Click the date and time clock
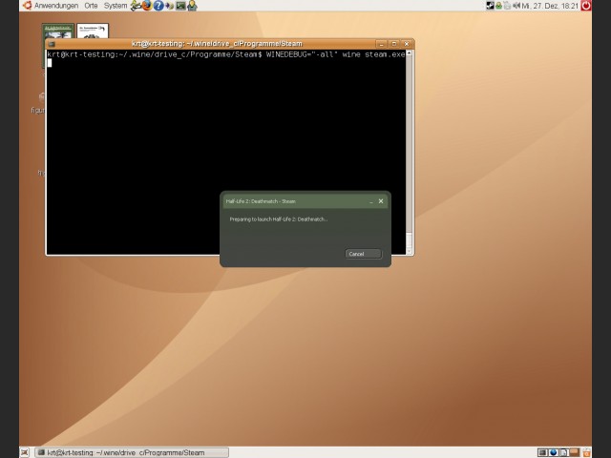This screenshot has height=458, width=611. (x=550, y=6)
